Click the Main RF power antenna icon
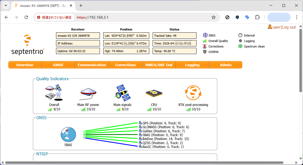The width and height of the screenshot is (303, 165). click(x=88, y=94)
